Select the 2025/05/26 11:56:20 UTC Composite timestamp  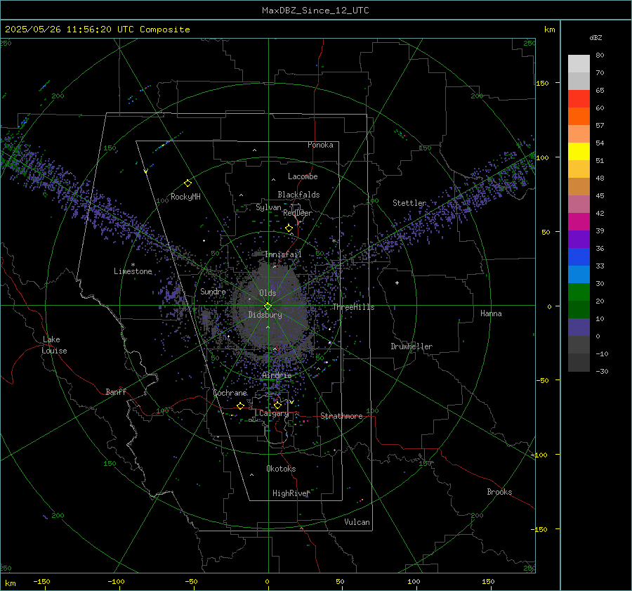[x=98, y=30]
